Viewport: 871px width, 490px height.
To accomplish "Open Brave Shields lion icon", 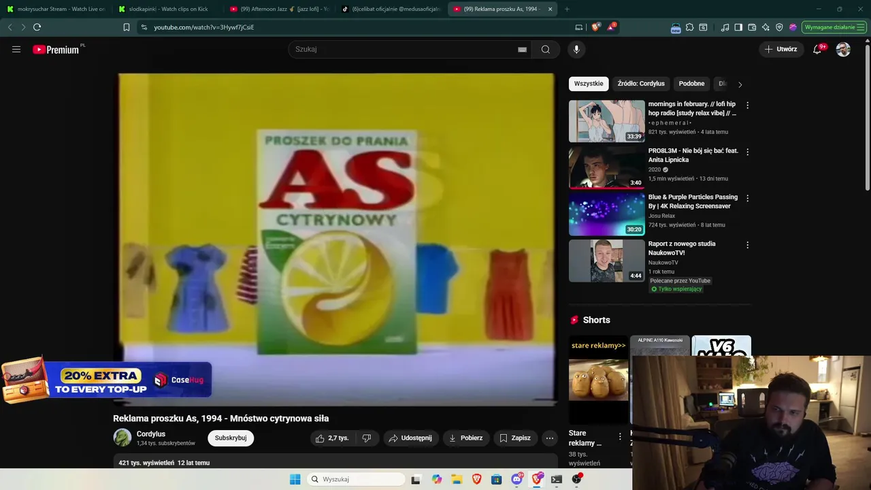I will click(x=596, y=27).
